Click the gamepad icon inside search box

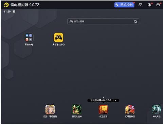point(71,21)
